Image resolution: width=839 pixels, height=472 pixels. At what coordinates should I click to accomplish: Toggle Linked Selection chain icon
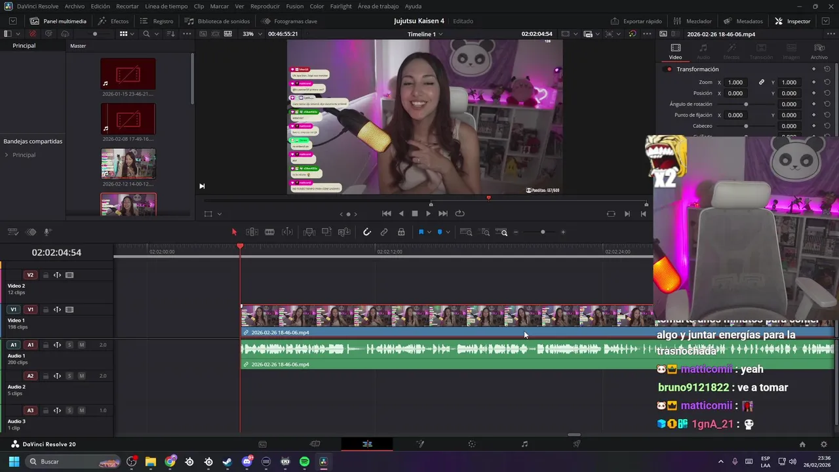[384, 232]
